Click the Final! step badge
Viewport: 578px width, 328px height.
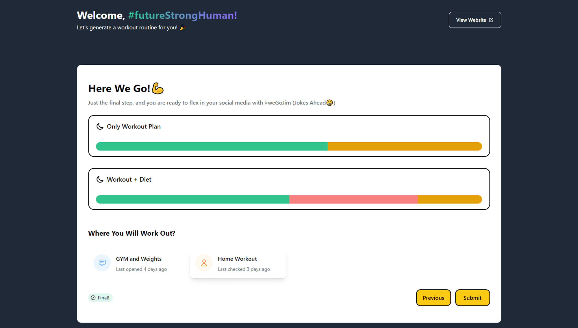coord(100,298)
